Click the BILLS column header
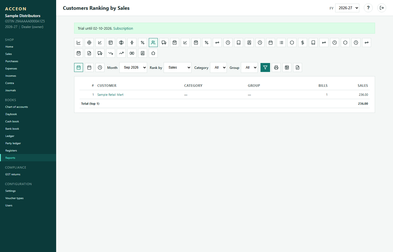 point(323,86)
